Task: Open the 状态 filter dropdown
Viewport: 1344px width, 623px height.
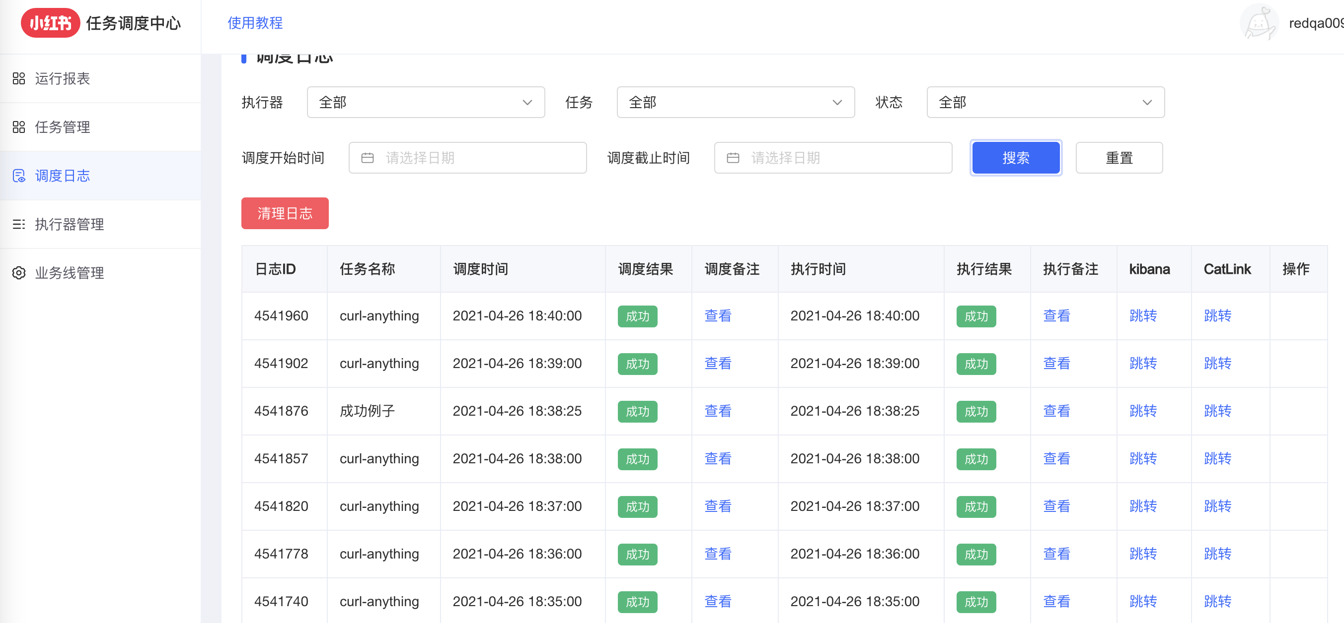Action: [x=1045, y=103]
